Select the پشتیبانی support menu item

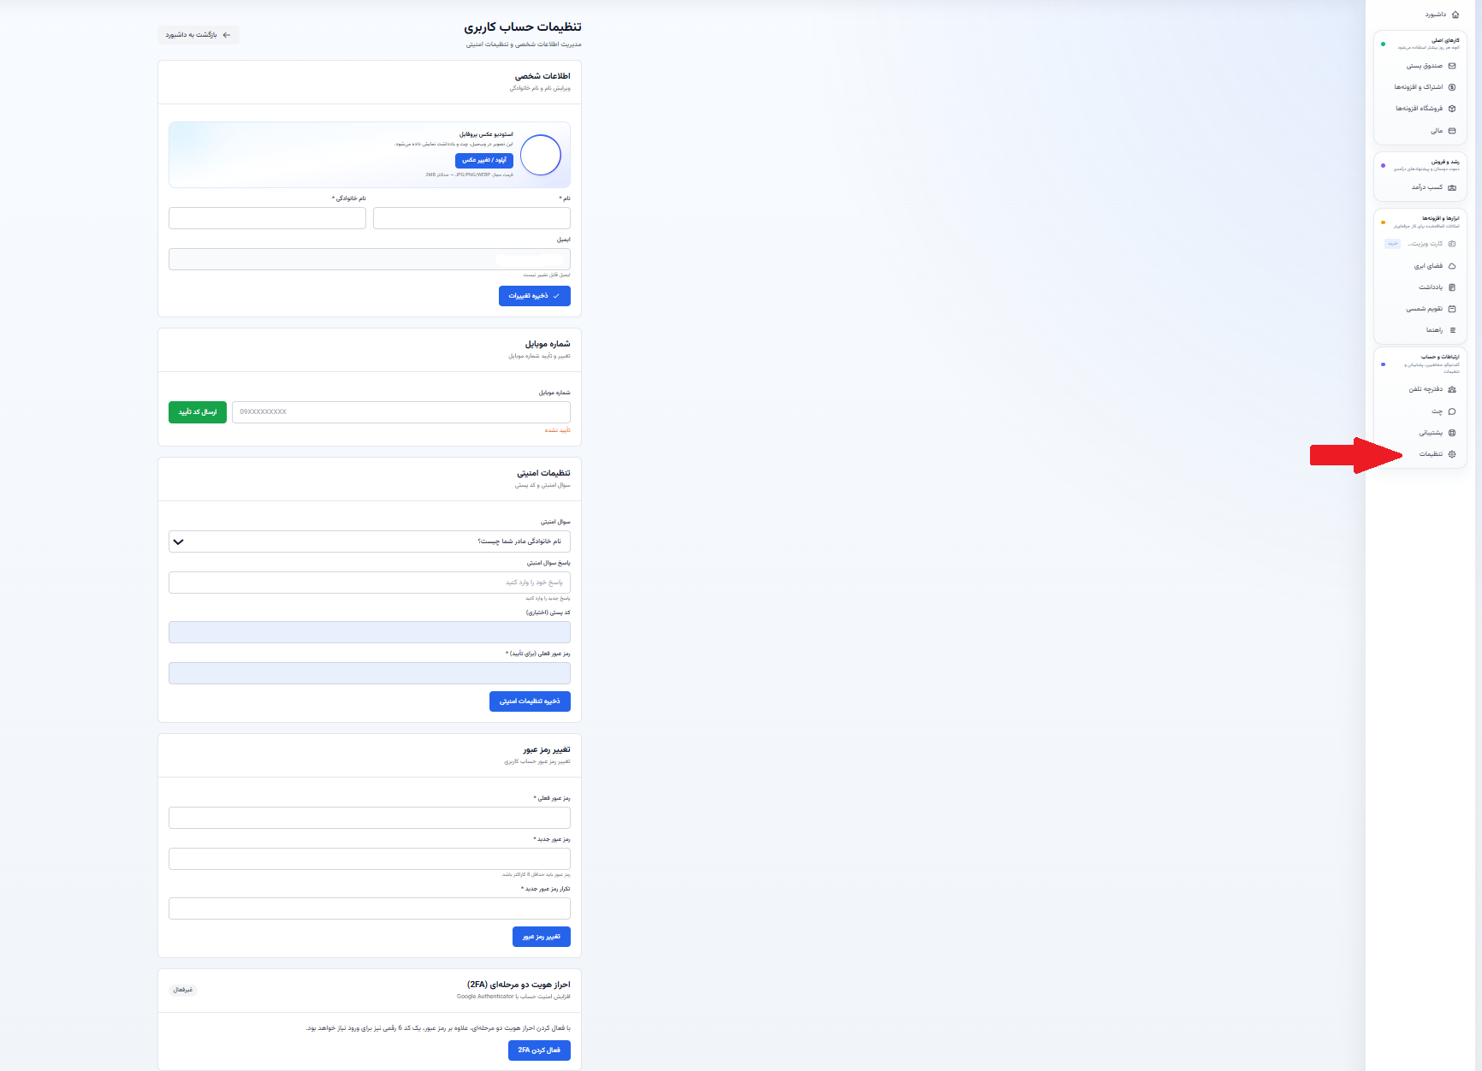1420,433
